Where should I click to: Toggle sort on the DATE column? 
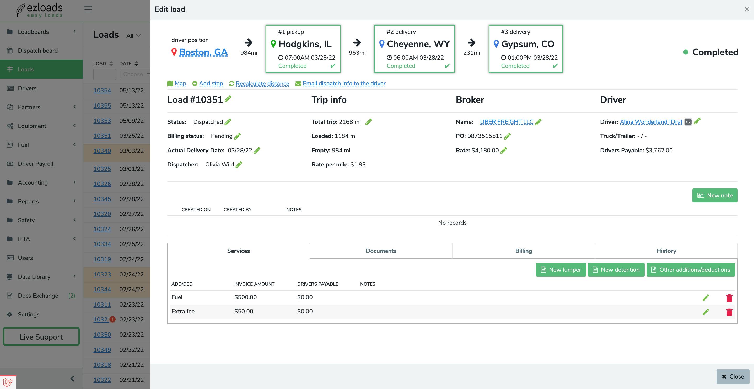(x=136, y=63)
